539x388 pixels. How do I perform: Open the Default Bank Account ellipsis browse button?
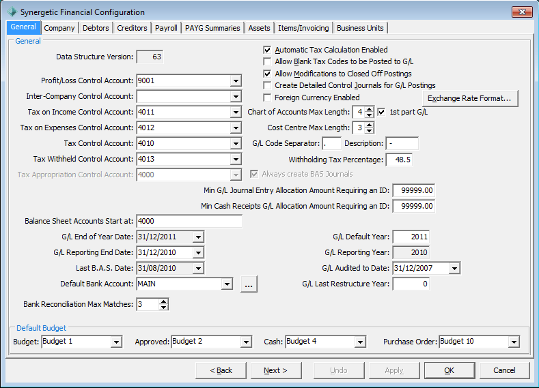click(x=249, y=284)
